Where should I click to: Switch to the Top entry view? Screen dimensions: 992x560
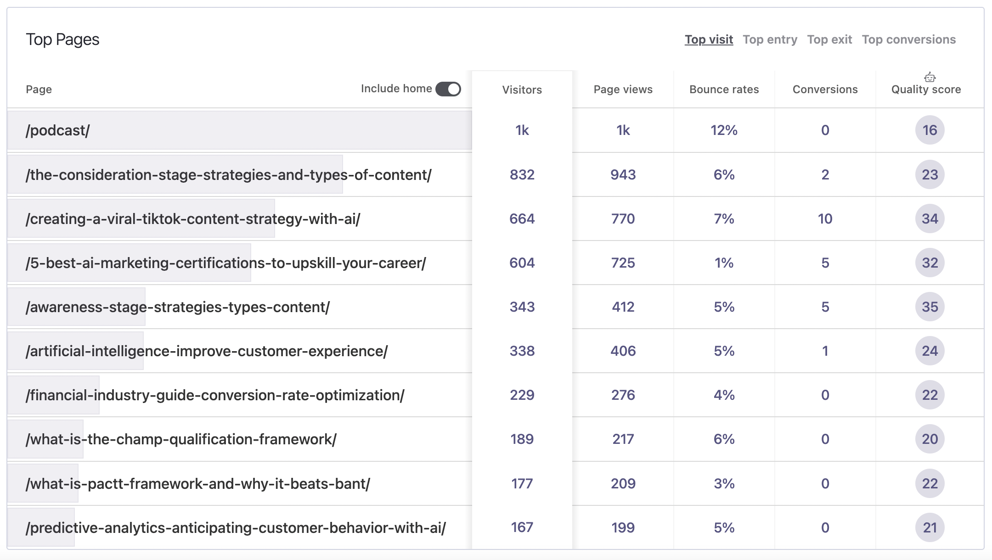click(x=771, y=39)
